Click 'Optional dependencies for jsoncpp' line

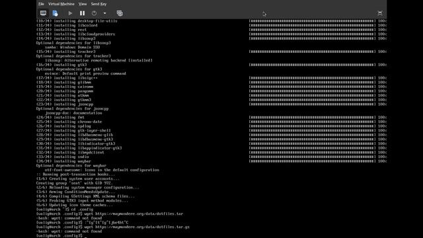[x=72, y=108]
